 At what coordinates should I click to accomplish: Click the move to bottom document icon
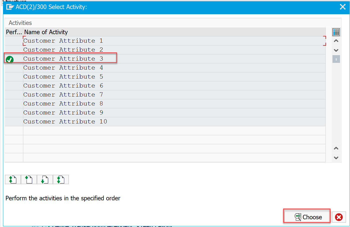click(x=61, y=179)
